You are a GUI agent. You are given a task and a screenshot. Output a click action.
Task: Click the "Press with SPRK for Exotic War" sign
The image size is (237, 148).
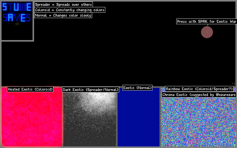(x=207, y=22)
